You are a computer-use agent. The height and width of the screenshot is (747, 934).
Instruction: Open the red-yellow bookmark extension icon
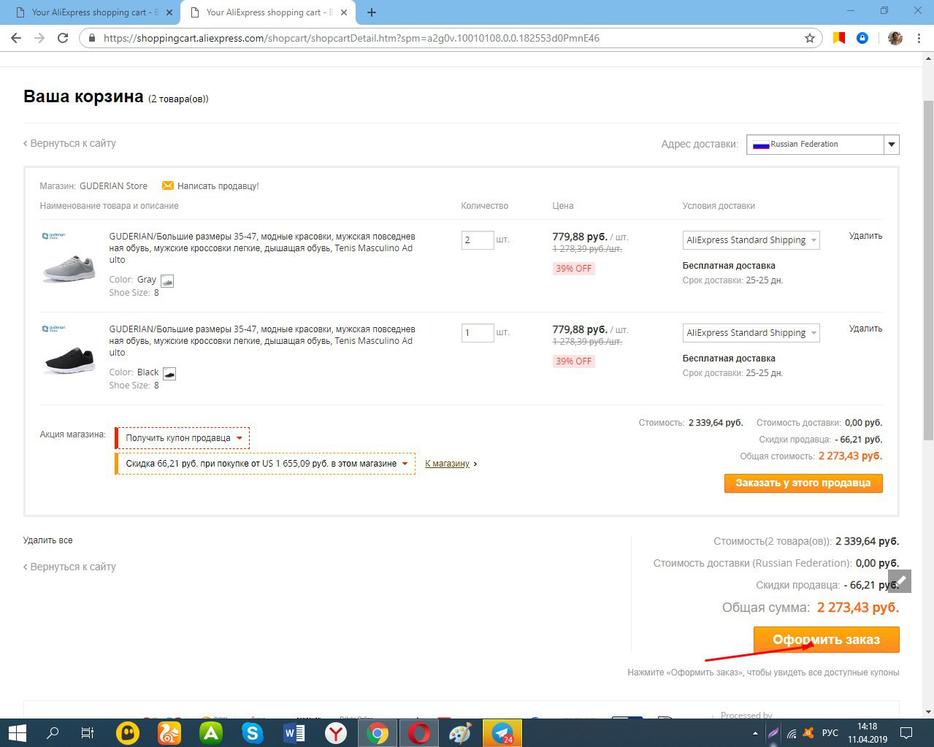pos(839,38)
